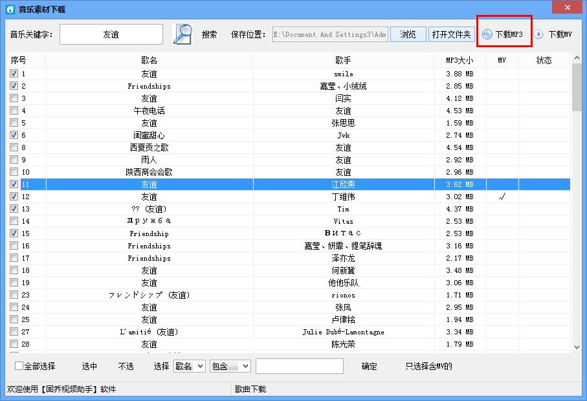Click the magnifier search icon
Viewport: 587px width, 401px height.
(182, 34)
